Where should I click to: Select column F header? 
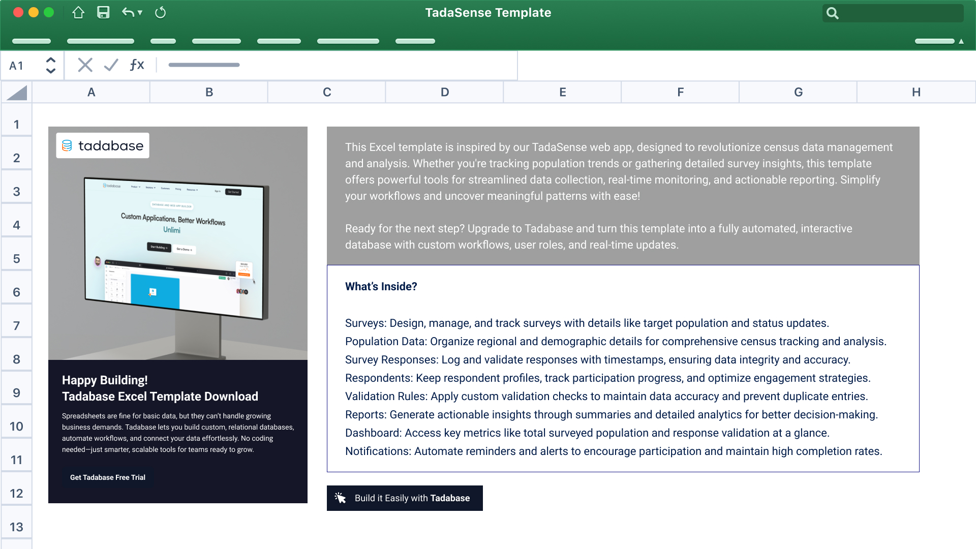(681, 93)
